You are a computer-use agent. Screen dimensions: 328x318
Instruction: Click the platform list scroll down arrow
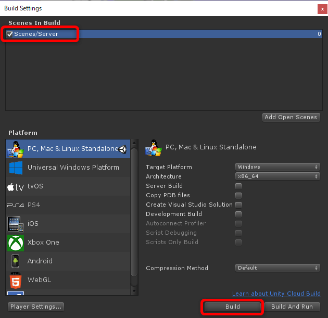coord(134,291)
